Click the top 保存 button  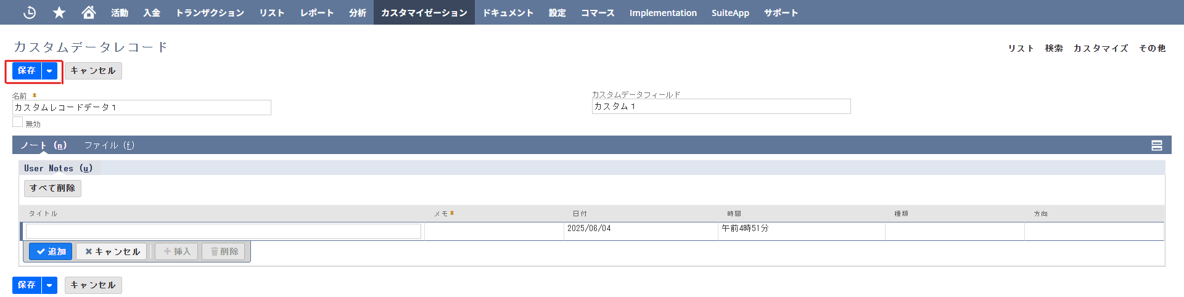pos(27,71)
